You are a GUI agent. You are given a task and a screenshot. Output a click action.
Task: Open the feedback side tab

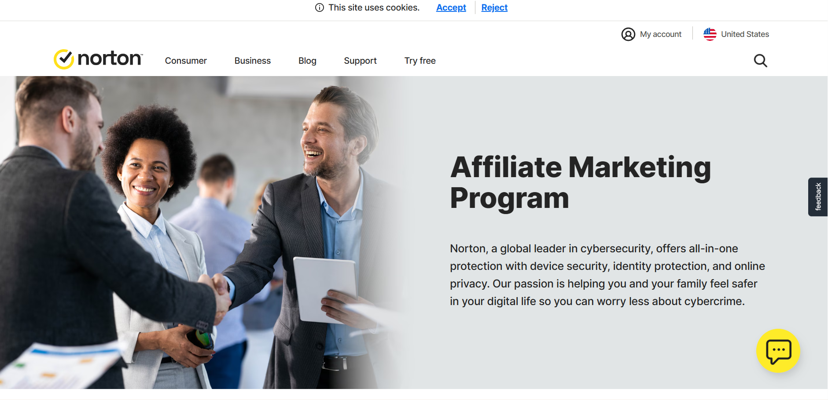818,197
